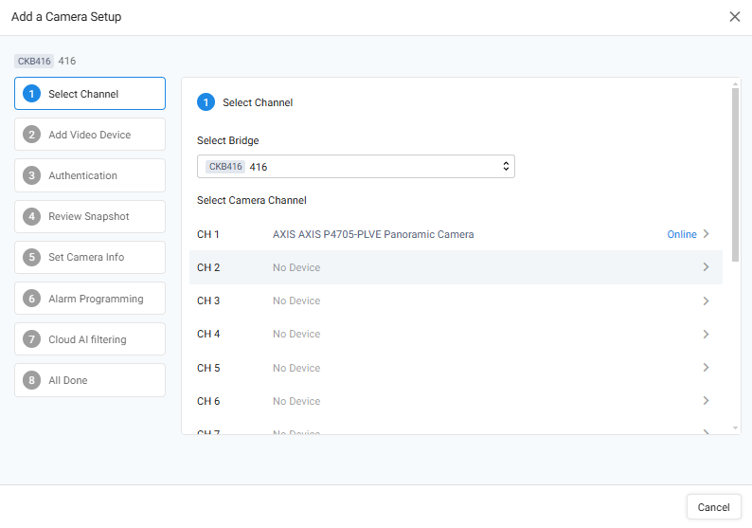Go to the Authentication step
The height and width of the screenshot is (528, 752).
point(90,175)
